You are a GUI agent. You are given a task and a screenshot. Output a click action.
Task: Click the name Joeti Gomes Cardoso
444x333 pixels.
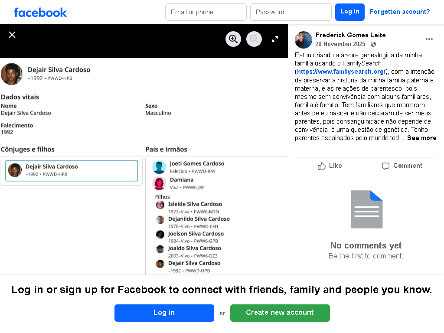pos(197,163)
